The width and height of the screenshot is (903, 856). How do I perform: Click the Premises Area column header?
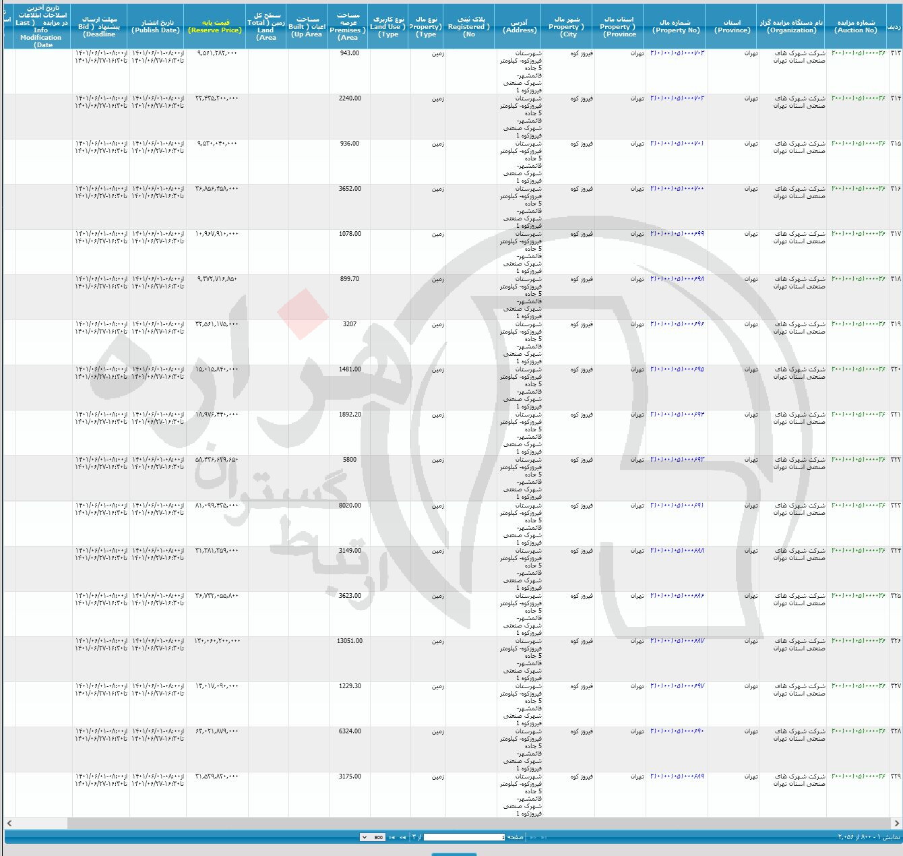point(348,26)
